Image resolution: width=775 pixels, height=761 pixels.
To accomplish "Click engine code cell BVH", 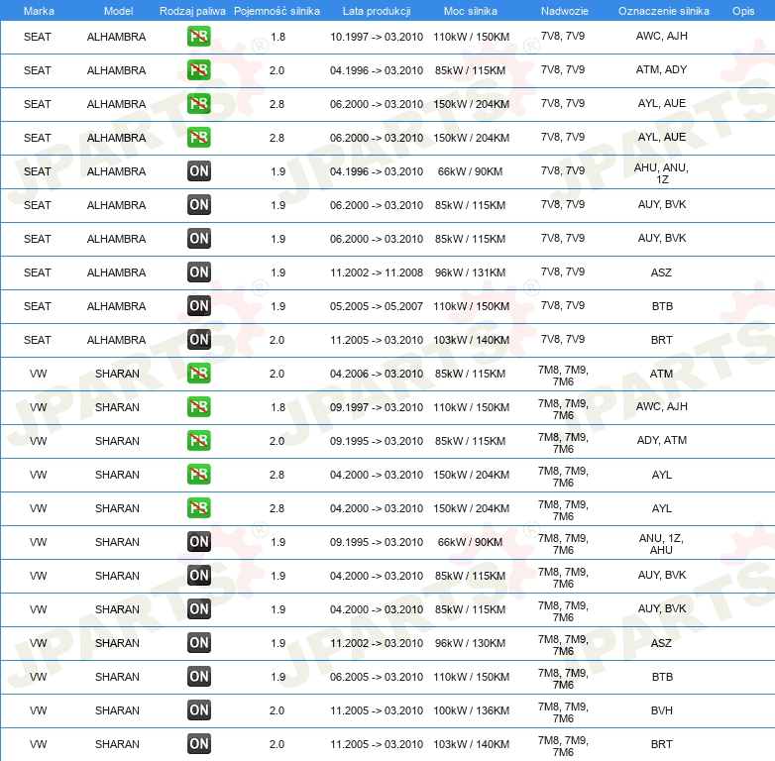I will [x=662, y=710].
